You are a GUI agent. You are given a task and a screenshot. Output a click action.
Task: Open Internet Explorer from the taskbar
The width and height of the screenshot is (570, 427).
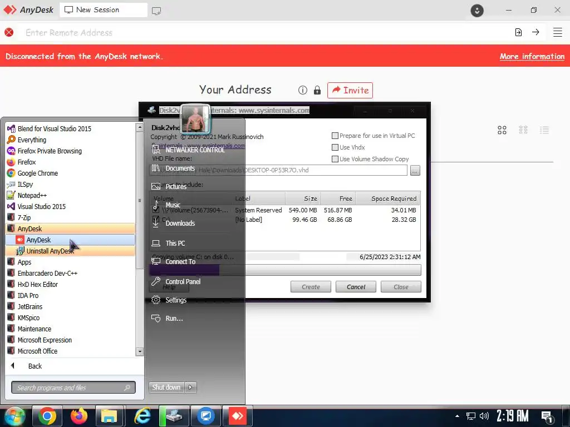click(142, 416)
